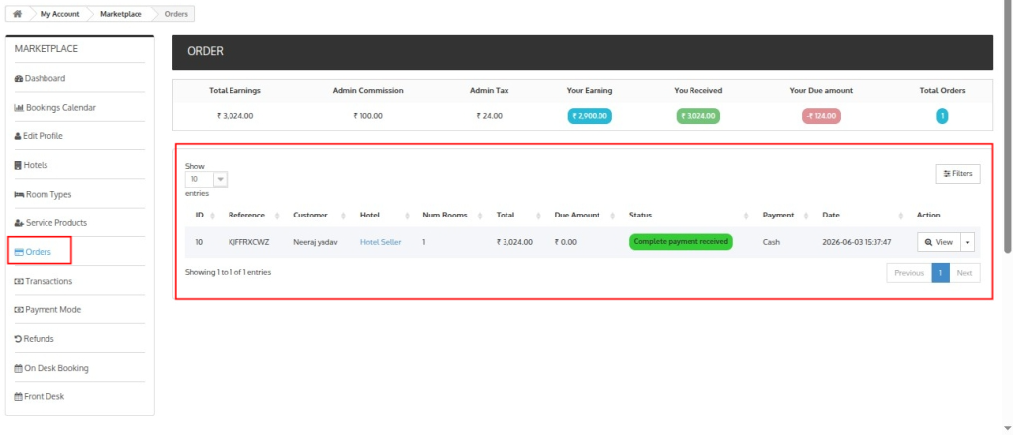The width and height of the screenshot is (1013, 435).
Task: Open Room Types in the sidebar
Action: pos(43,194)
